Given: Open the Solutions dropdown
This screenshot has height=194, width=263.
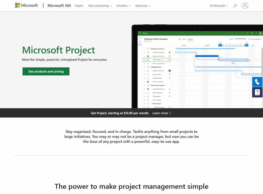Looking at the screenshot, I should tap(123, 6).
